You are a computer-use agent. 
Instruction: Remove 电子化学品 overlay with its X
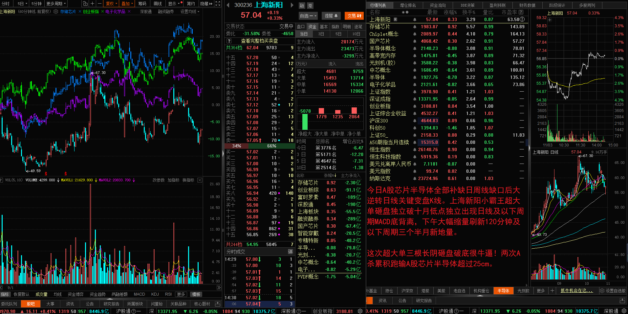tap(129, 11)
